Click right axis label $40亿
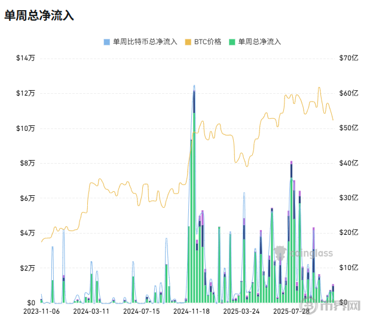Screen dimensions: 367x322 (348, 163)
